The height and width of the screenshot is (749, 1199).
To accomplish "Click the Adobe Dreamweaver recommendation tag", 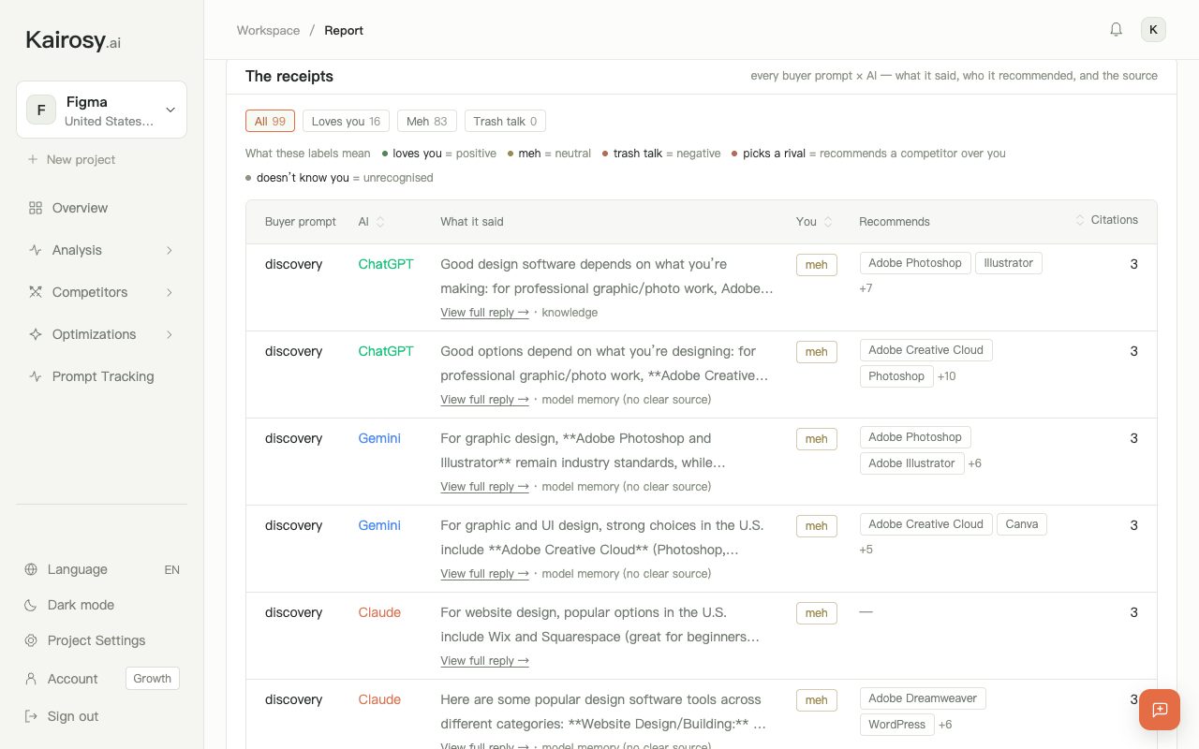I will click(923, 698).
